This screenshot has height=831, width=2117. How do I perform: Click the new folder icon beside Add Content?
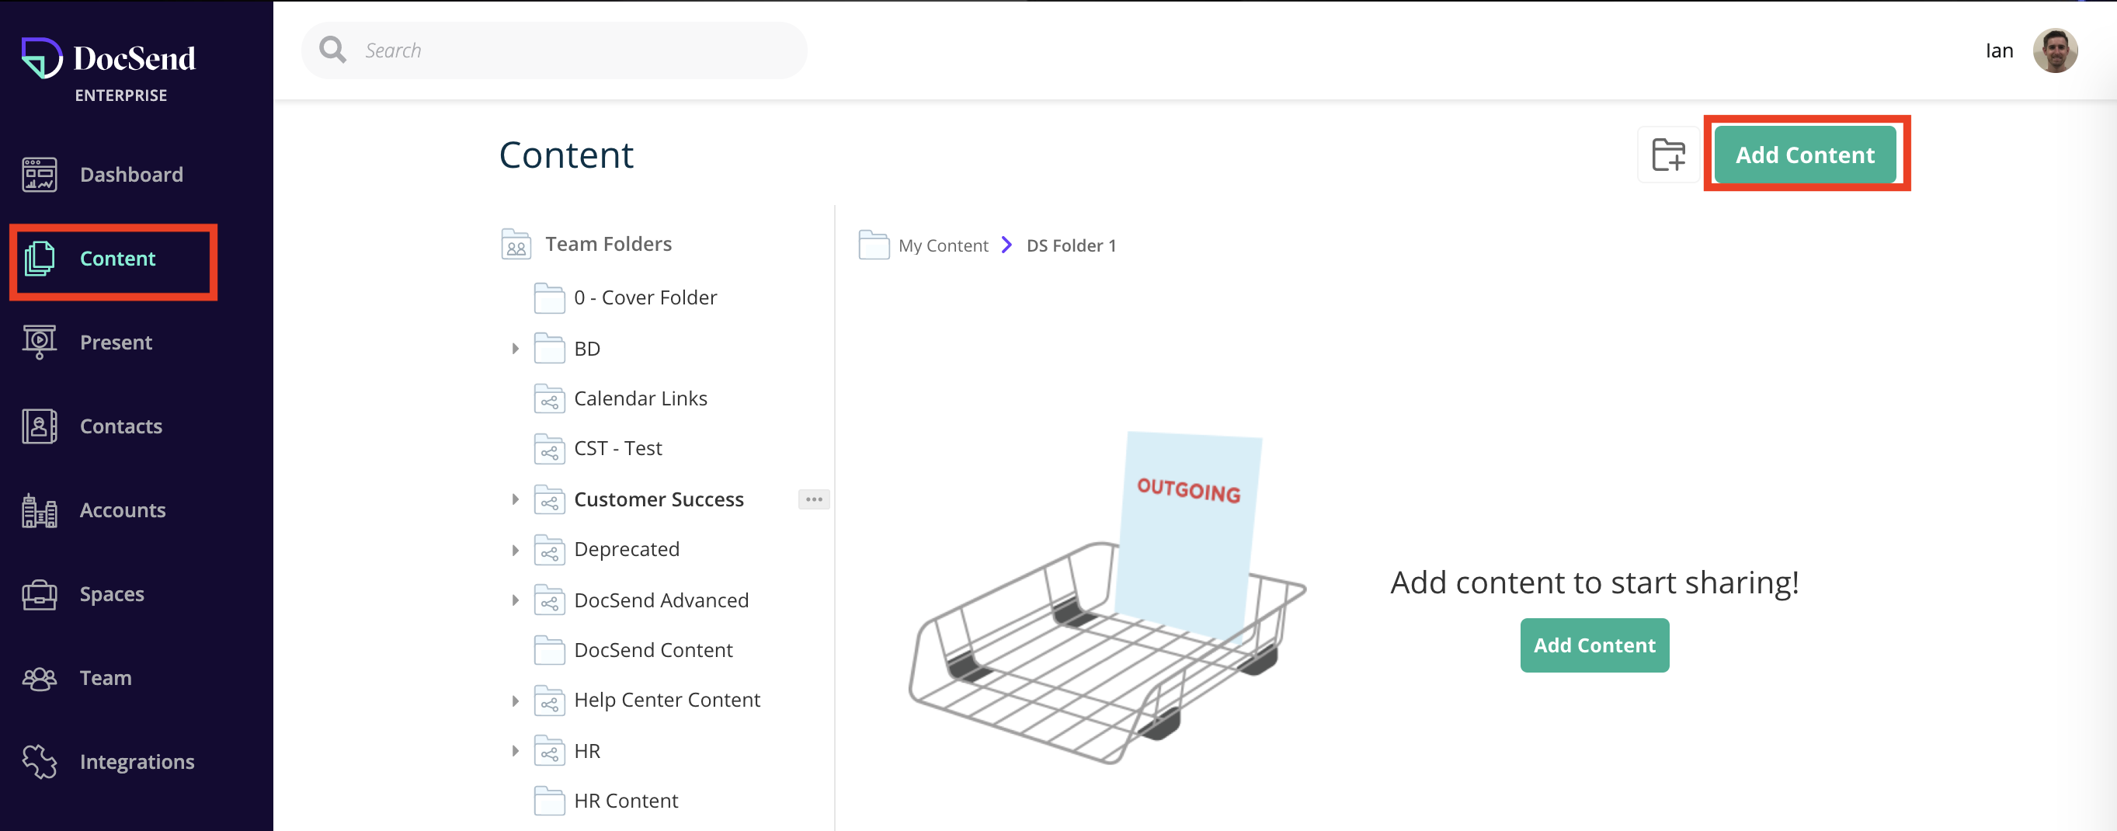coord(1667,155)
